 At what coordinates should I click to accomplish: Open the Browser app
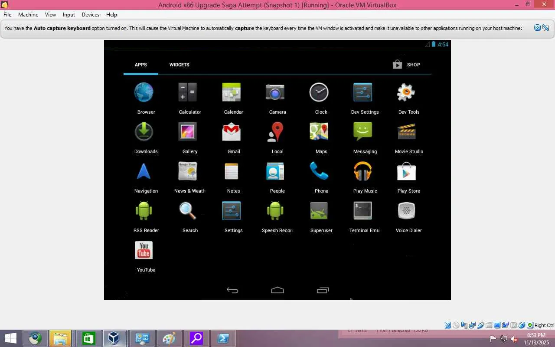[144, 93]
